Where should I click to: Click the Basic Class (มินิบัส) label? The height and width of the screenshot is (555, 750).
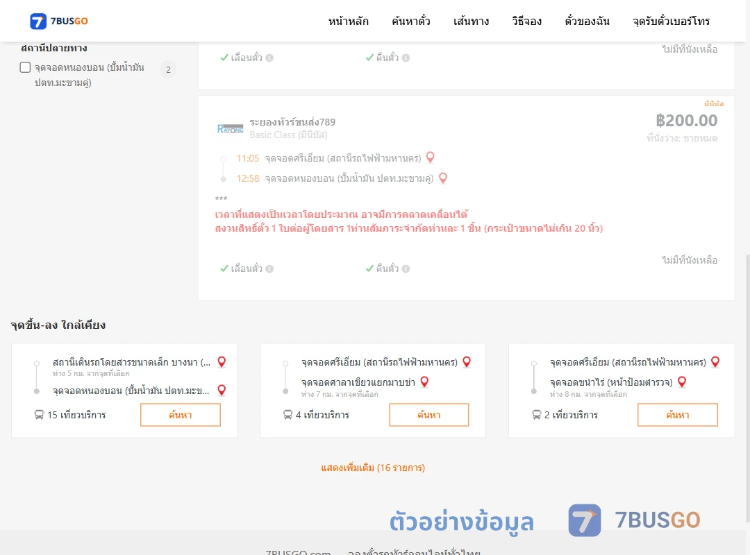click(288, 135)
